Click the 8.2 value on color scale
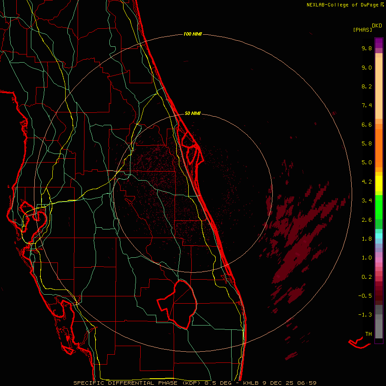The width and height of the screenshot is (386, 386). click(x=367, y=86)
